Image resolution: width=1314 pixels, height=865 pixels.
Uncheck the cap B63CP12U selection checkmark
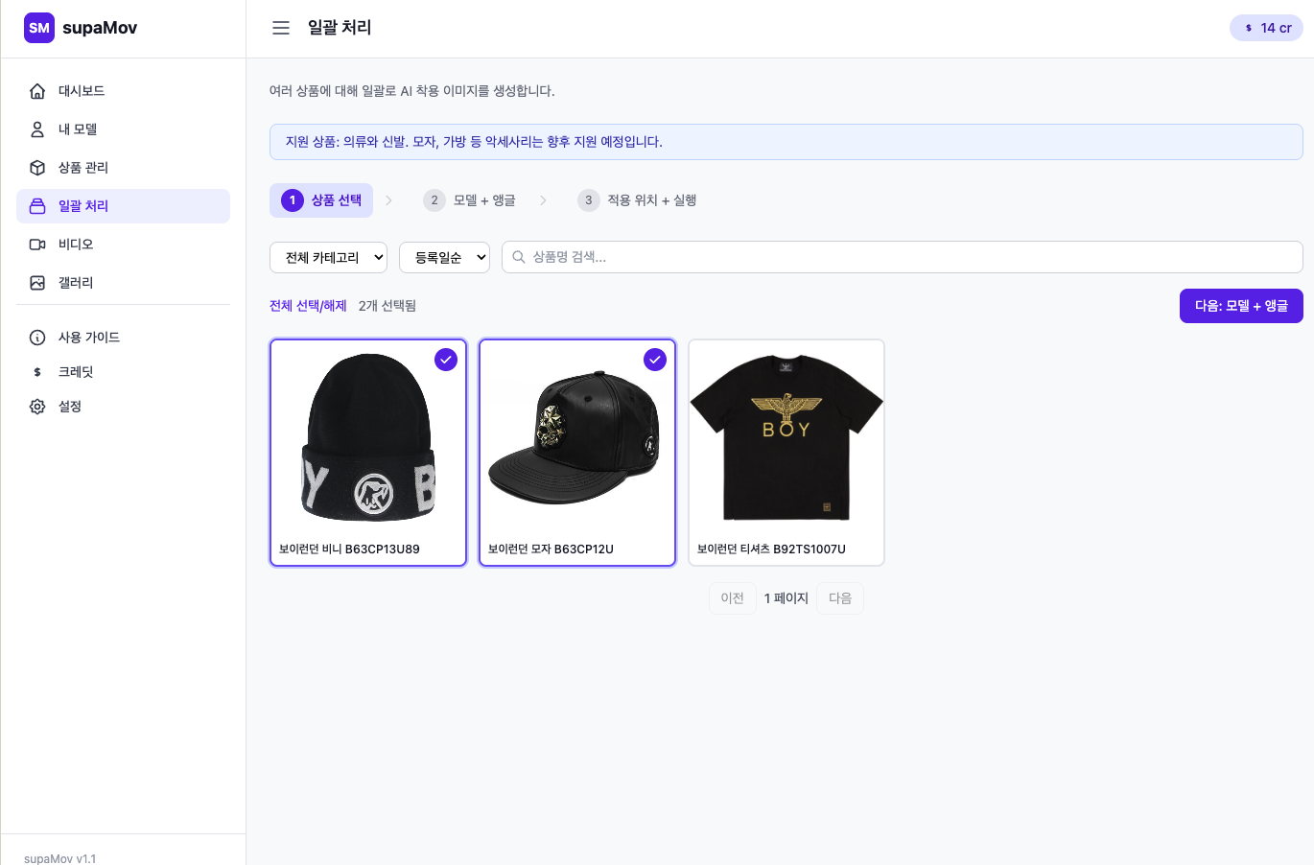tap(655, 360)
